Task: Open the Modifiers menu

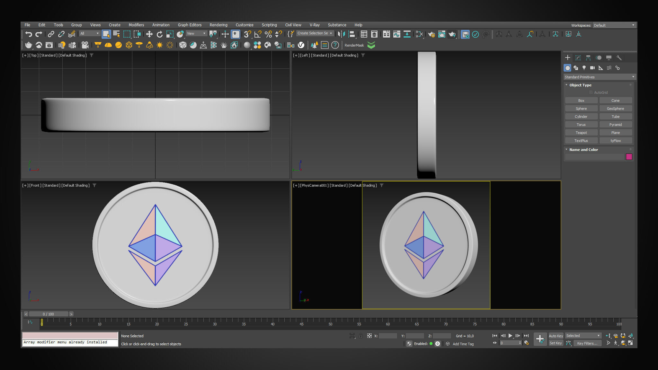Action: 136,25
